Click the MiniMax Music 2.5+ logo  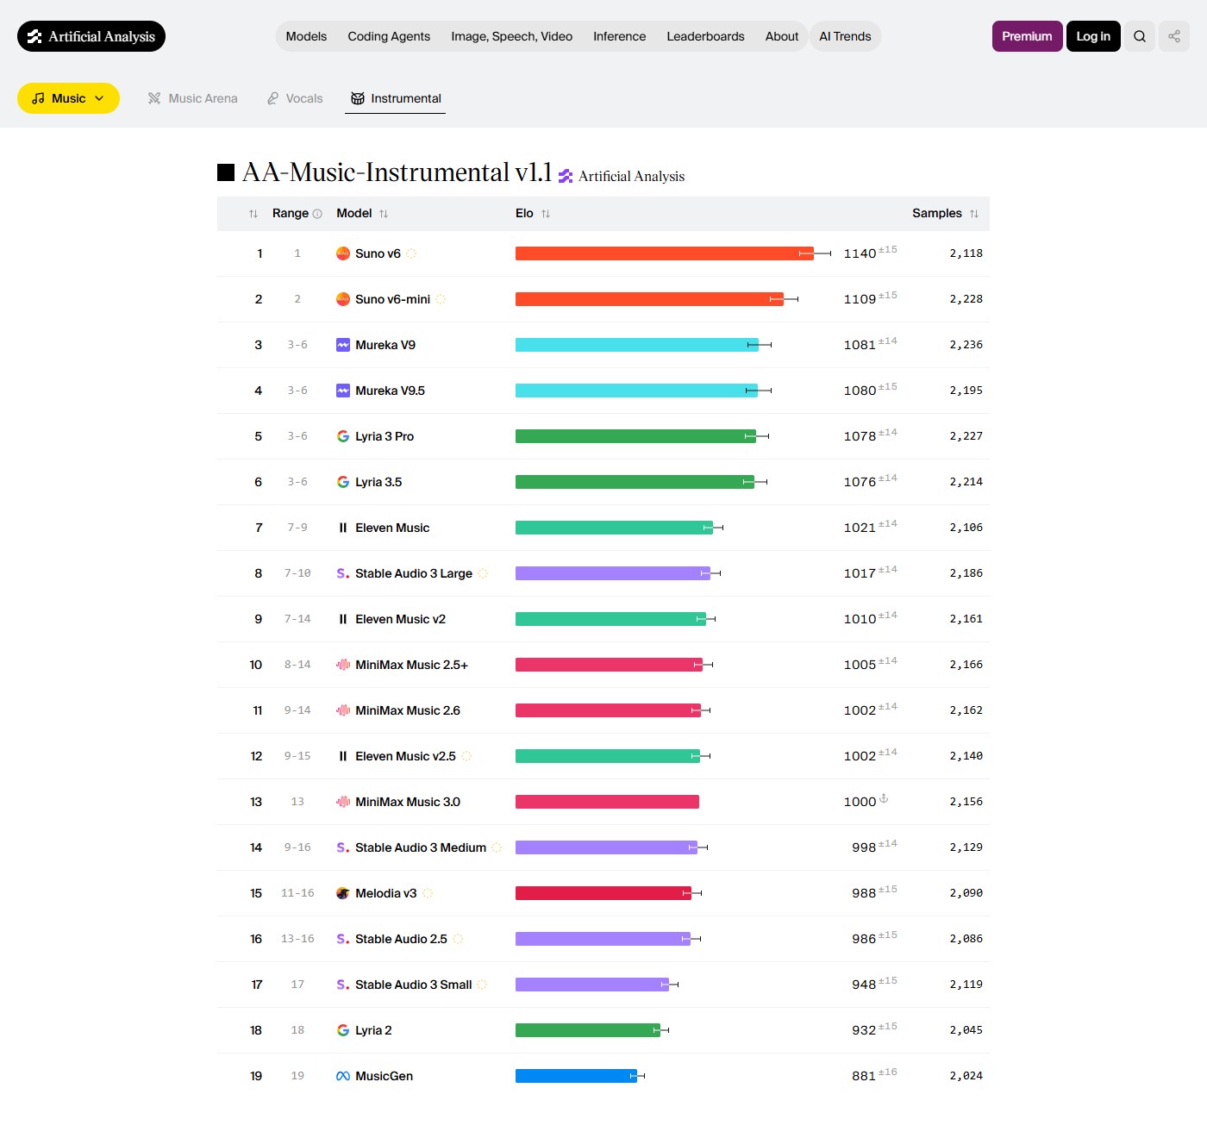[343, 665]
